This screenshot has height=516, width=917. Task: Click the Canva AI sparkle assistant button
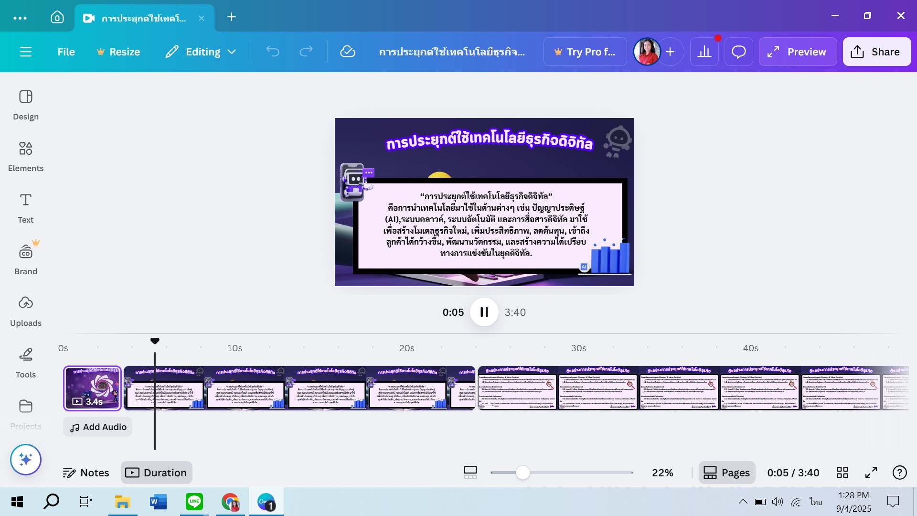[x=26, y=460]
